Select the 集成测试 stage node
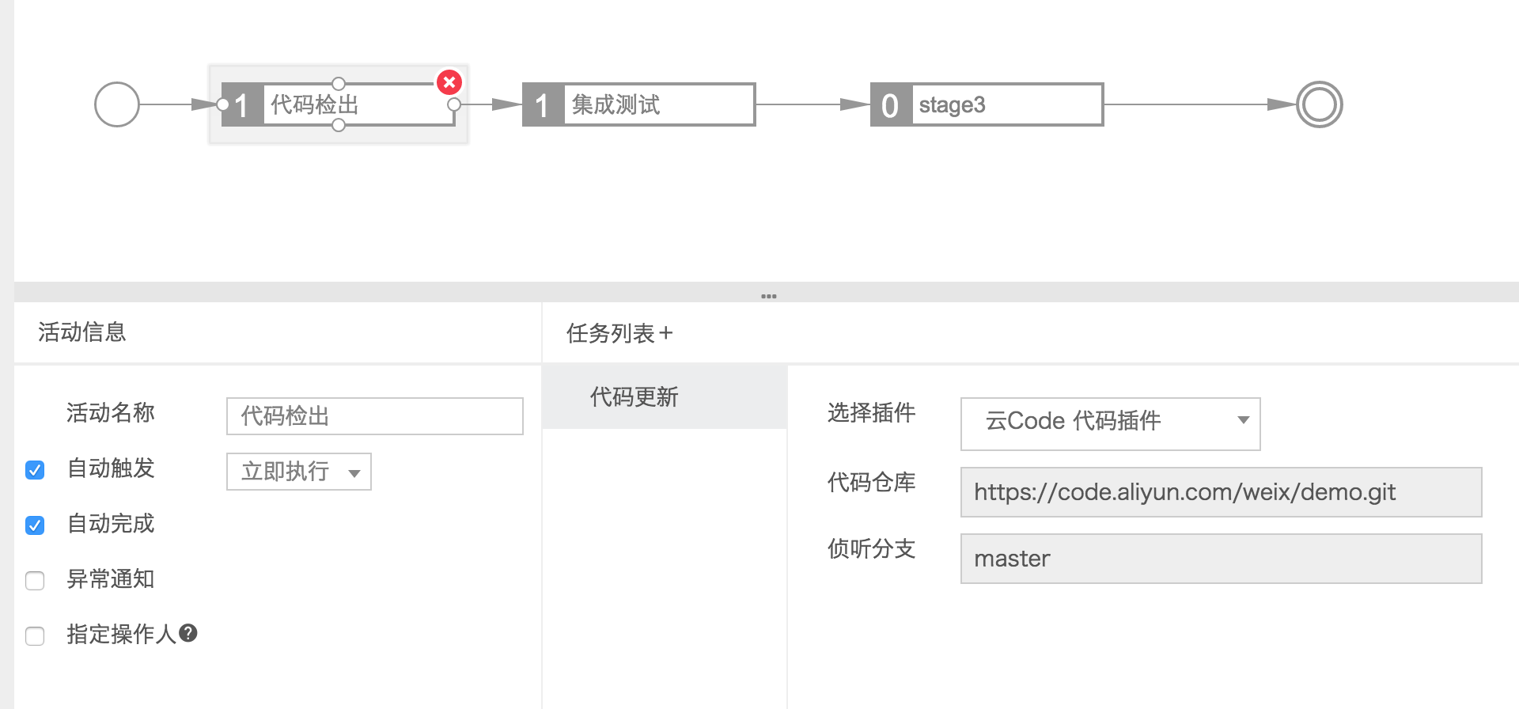Image resolution: width=1519 pixels, height=709 pixels. [x=638, y=104]
